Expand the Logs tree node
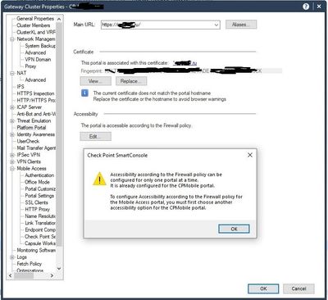328x300 pixels. click(x=12, y=257)
